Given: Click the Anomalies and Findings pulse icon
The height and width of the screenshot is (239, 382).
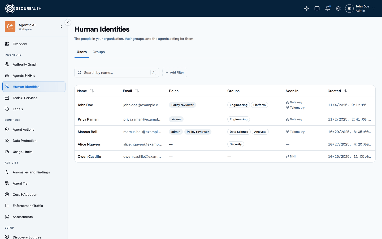Looking at the screenshot, I should coord(7,172).
